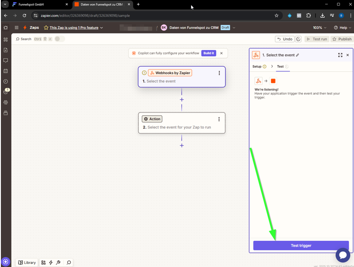Open the purple Copilot button at the sidebar bottom

(5, 262)
